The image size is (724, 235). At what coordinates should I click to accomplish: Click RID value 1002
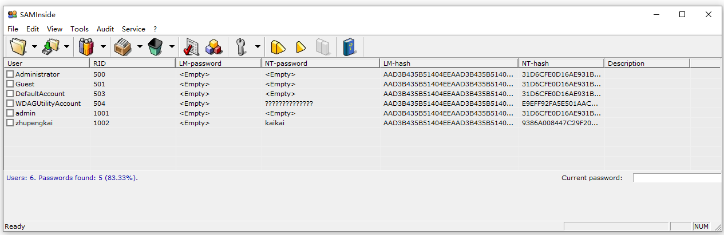pyautogui.click(x=101, y=123)
